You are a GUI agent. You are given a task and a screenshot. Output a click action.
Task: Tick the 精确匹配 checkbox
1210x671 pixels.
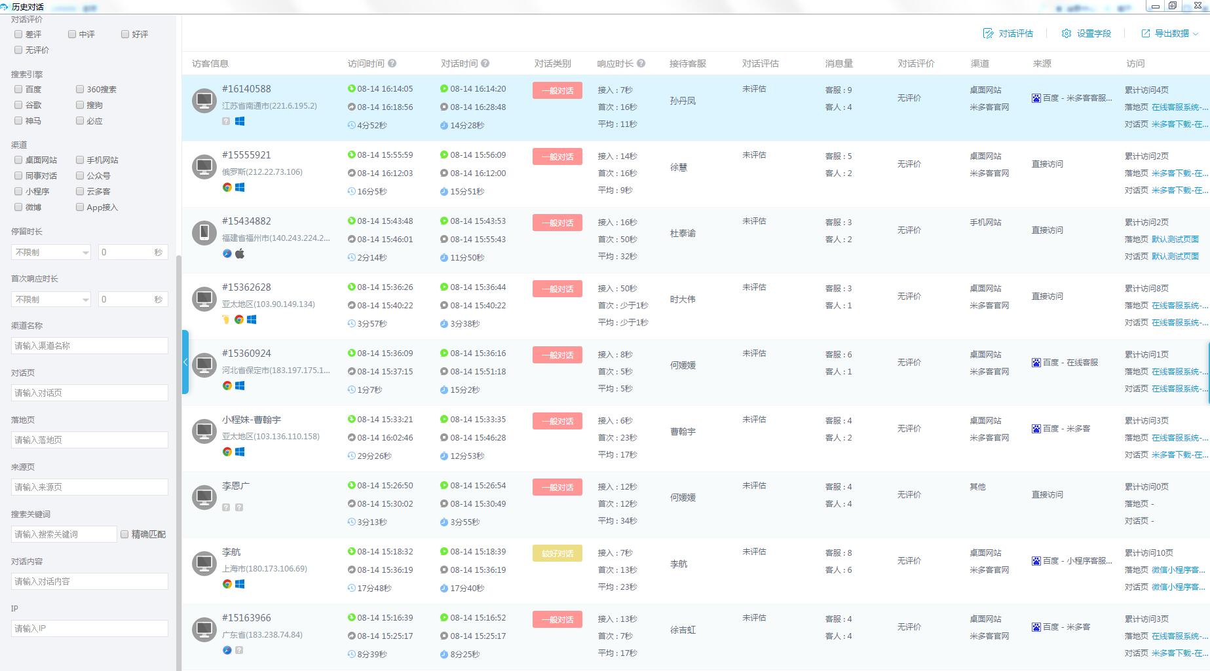click(x=124, y=534)
